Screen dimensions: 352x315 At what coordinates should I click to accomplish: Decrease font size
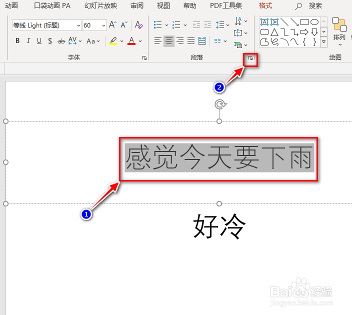pyautogui.click(x=124, y=24)
